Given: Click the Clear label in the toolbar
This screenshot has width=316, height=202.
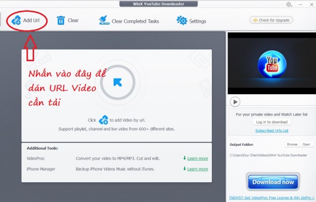Looking at the screenshot, I should tap(73, 20).
